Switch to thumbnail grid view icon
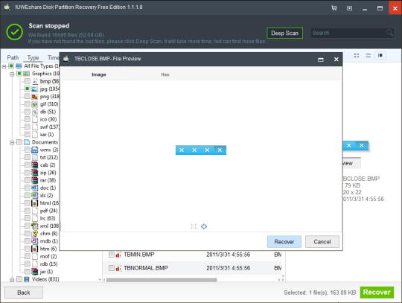The image size is (402, 303). [x=356, y=55]
